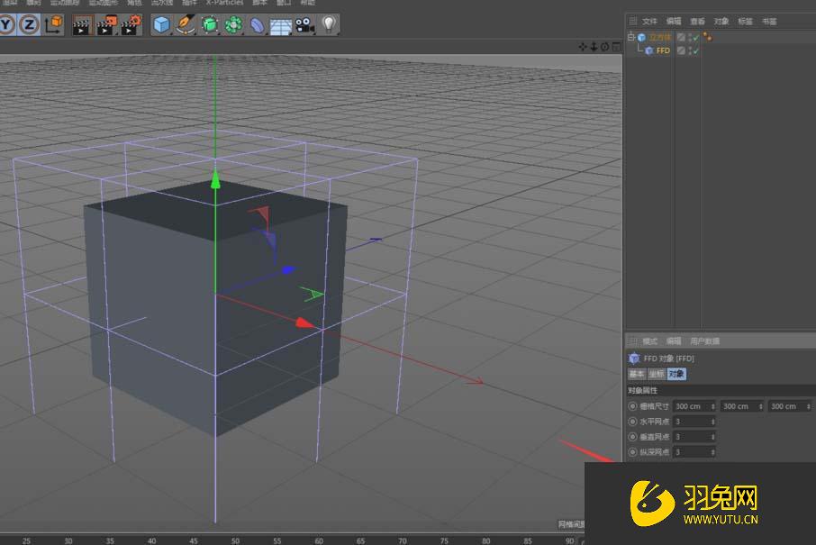Open the 文件 menu in object manager
Image resolution: width=816 pixels, height=545 pixels.
649,21
